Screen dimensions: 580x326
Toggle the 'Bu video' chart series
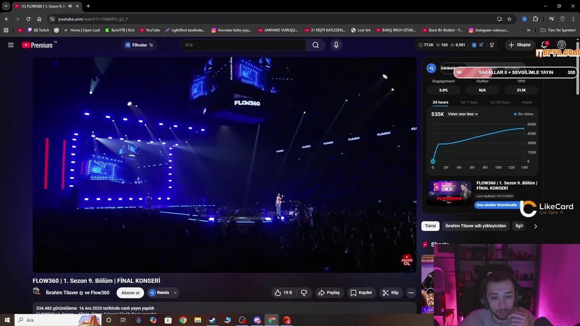point(523,114)
